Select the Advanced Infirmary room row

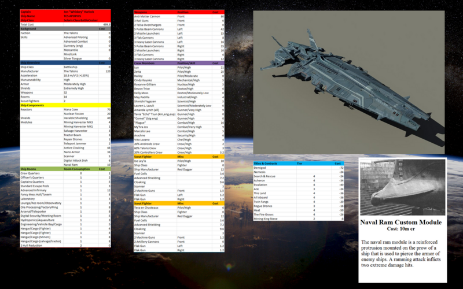65,190
